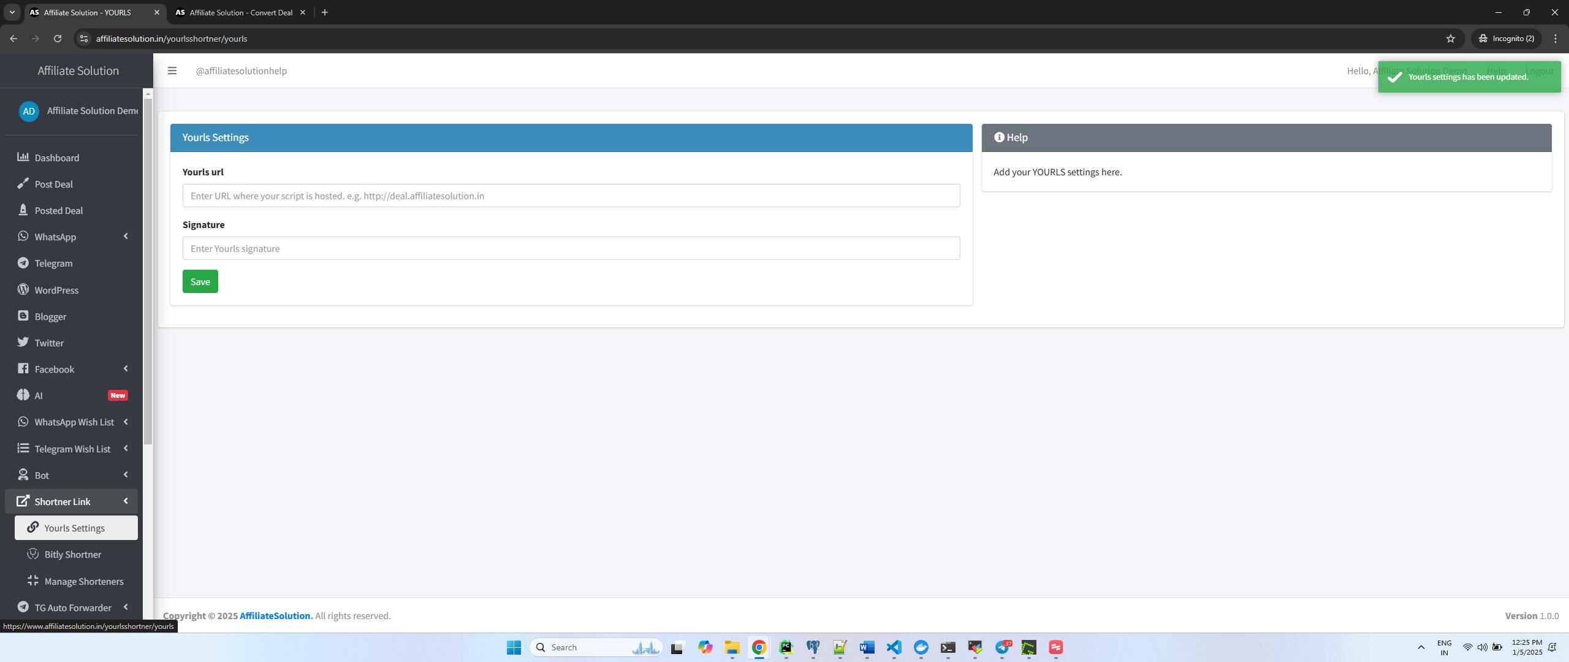Click the Incognito profile button
The width and height of the screenshot is (1569, 662).
coord(1506,39)
